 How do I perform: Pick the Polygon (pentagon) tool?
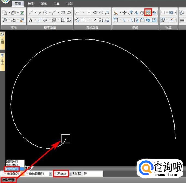pos(101,13)
